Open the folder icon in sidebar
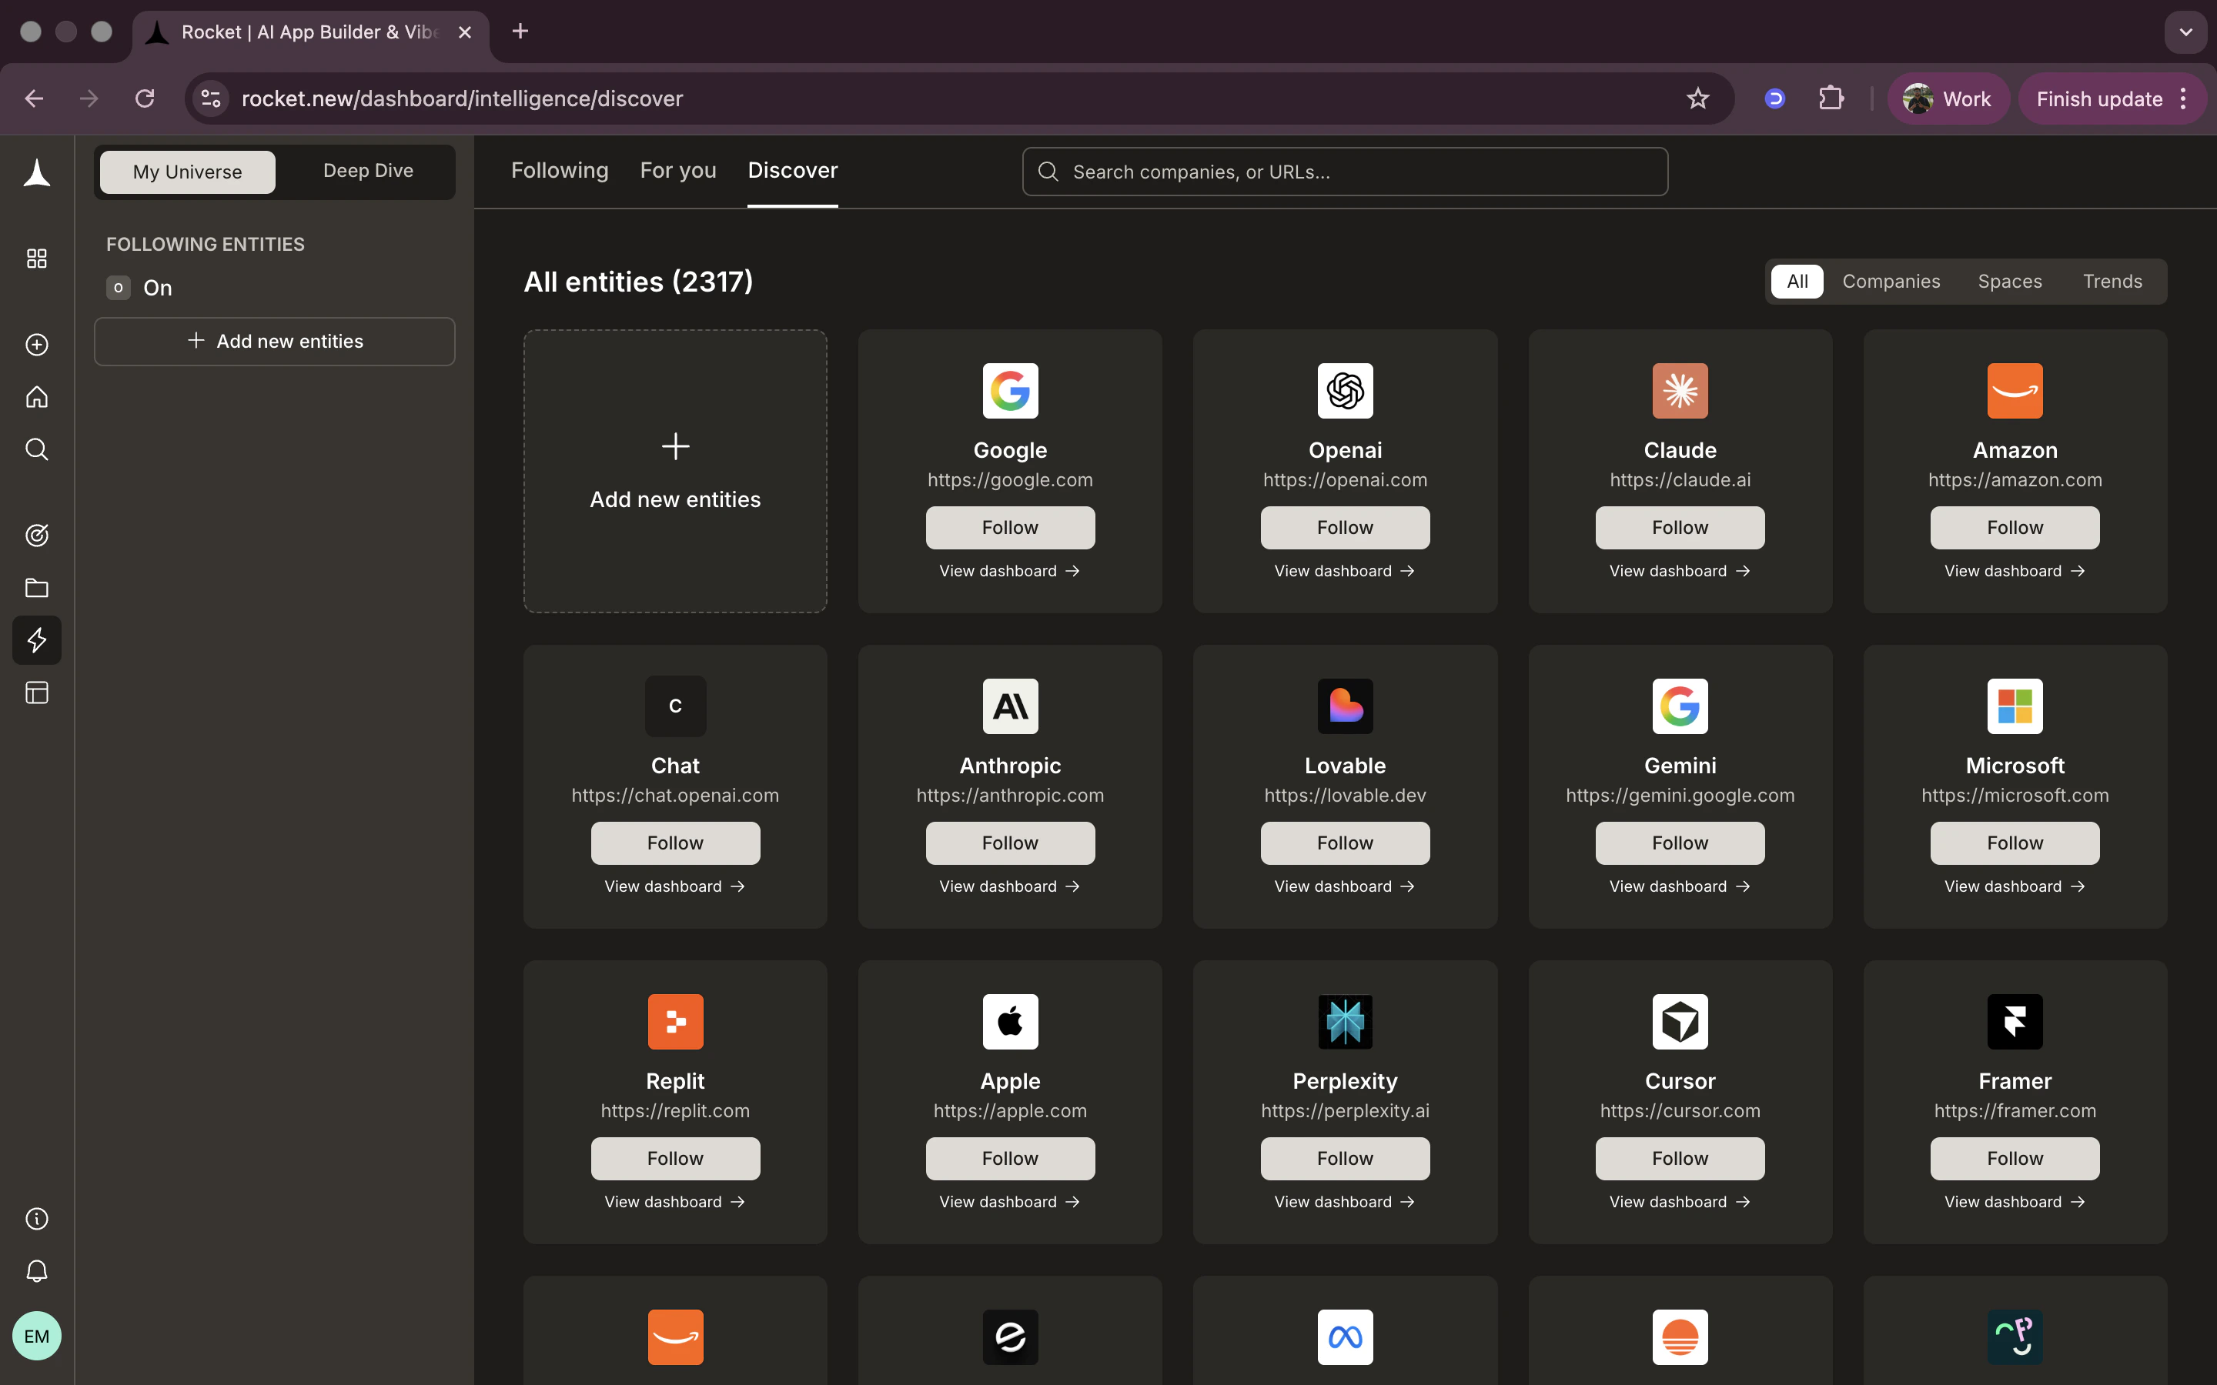Screen dimensions: 2217x1385 (37, 587)
